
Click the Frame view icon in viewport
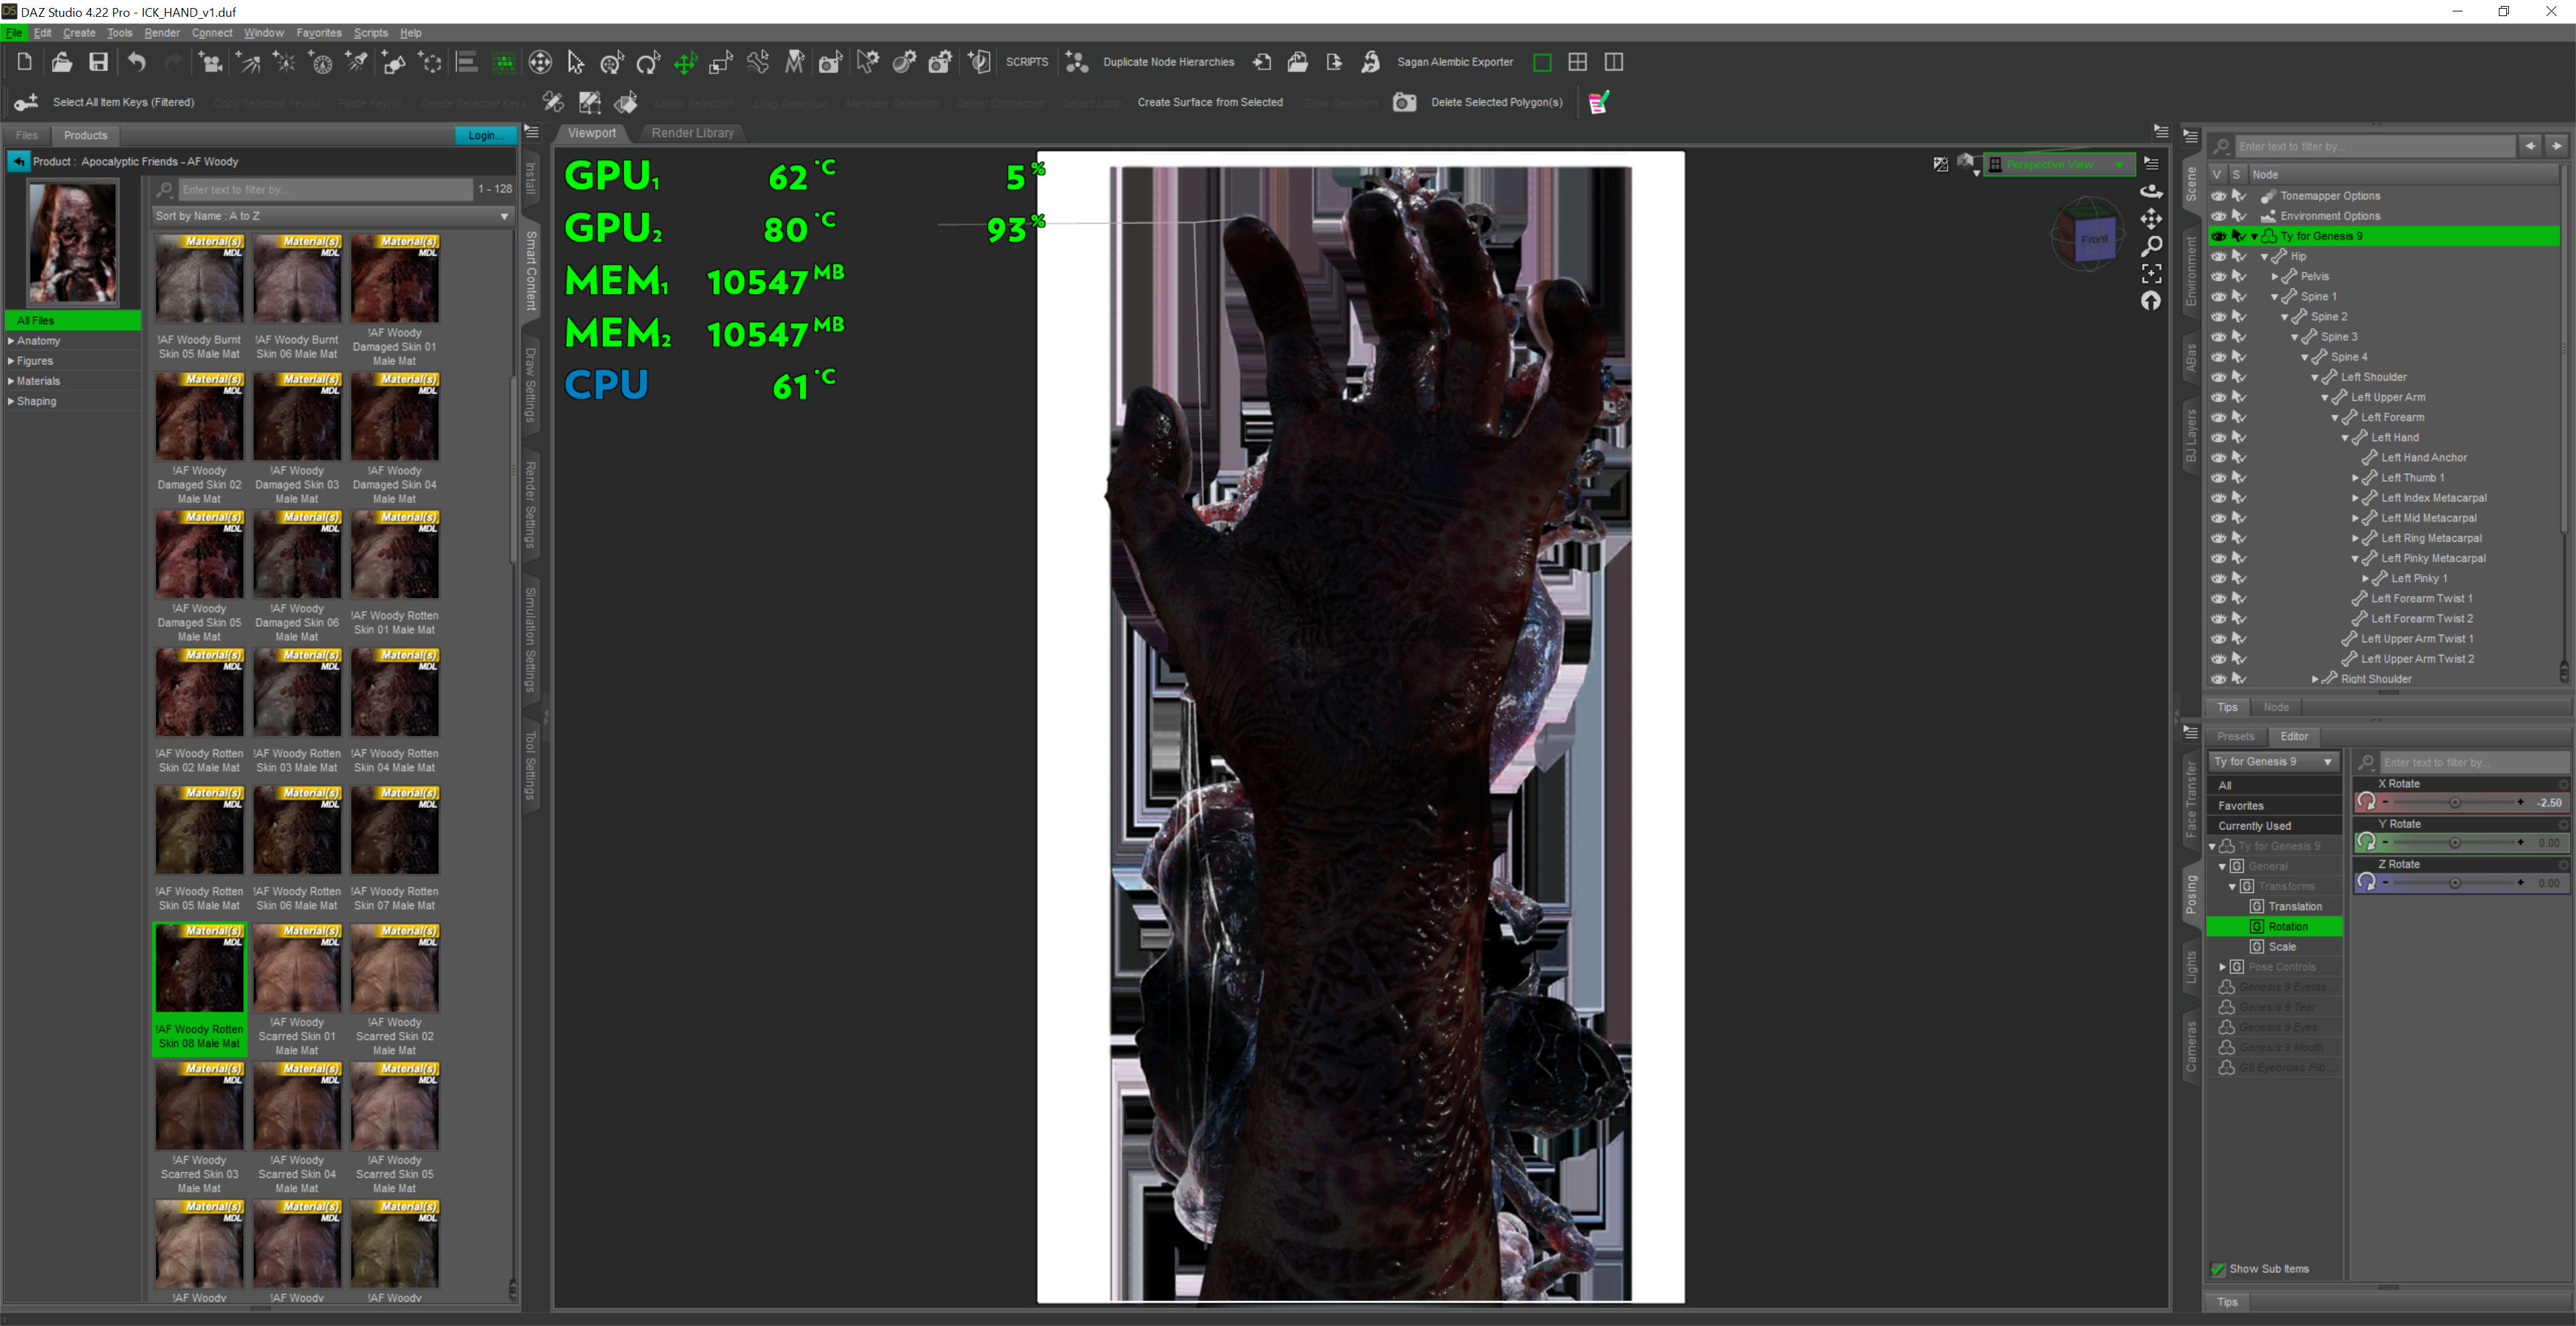(x=2151, y=273)
